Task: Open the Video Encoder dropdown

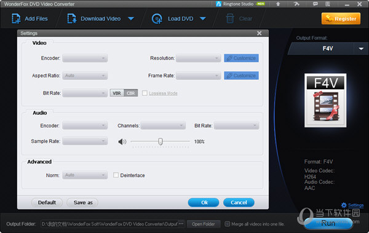Action: [x=85, y=58]
